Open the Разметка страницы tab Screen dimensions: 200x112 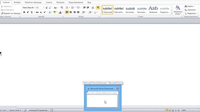tap(33, 2)
